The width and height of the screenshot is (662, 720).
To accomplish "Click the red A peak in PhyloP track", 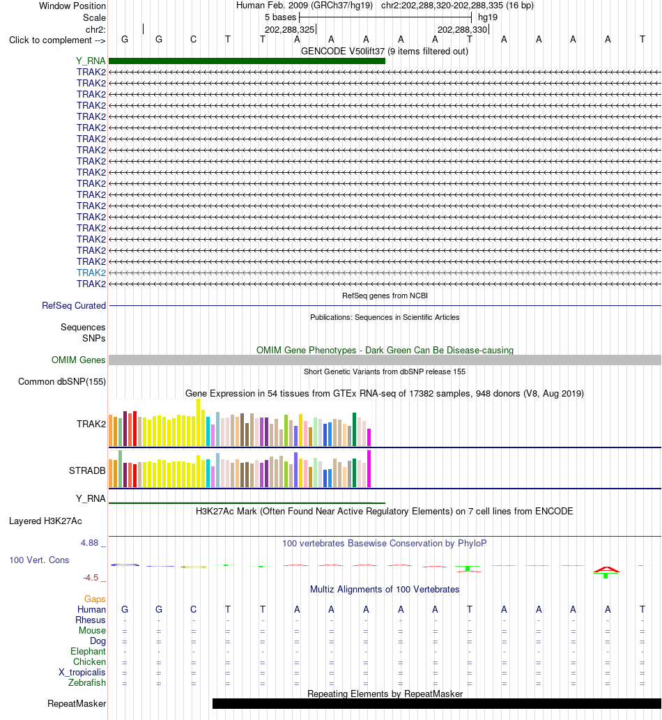I will [x=606, y=570].
